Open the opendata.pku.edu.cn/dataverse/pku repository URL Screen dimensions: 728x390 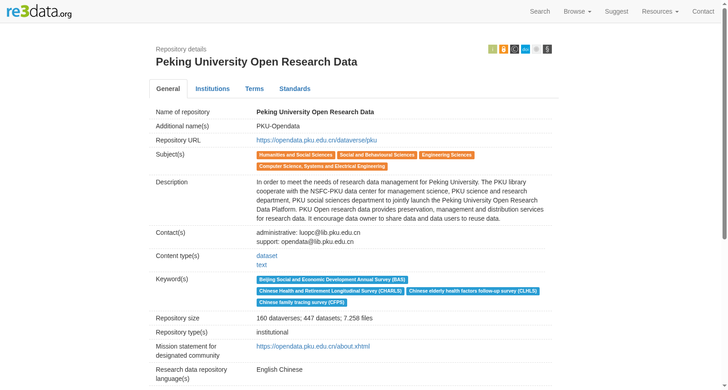click(x=317, y=140)
